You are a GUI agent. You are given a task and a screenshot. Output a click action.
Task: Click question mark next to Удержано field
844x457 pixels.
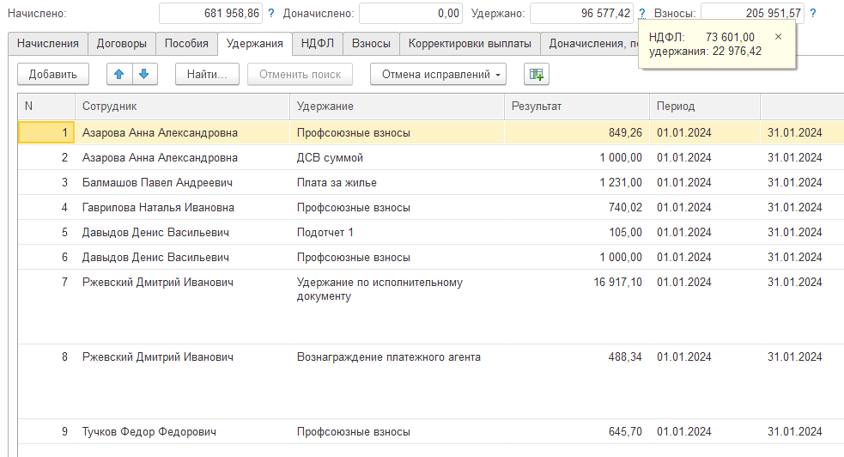(x=641, y=14)
